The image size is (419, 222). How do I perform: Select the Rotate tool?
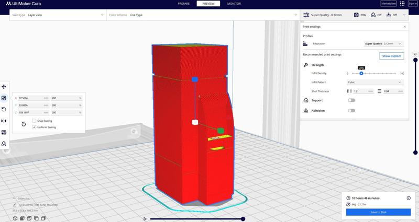coord(4,110)
